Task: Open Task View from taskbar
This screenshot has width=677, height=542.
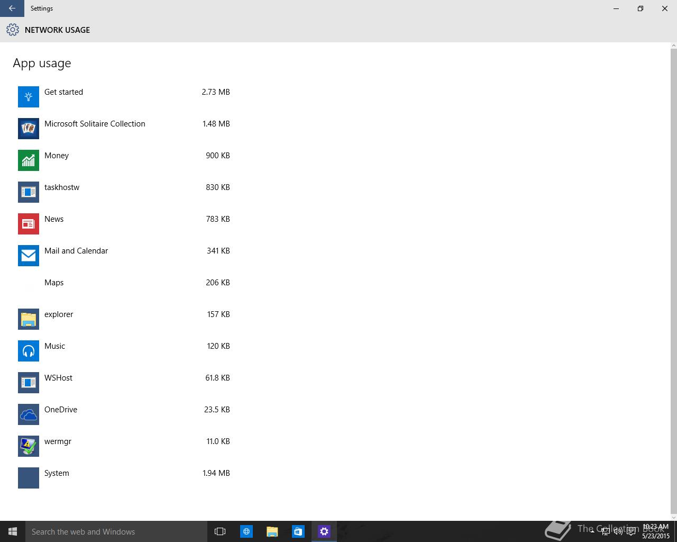Action: (x=220, y=531)
